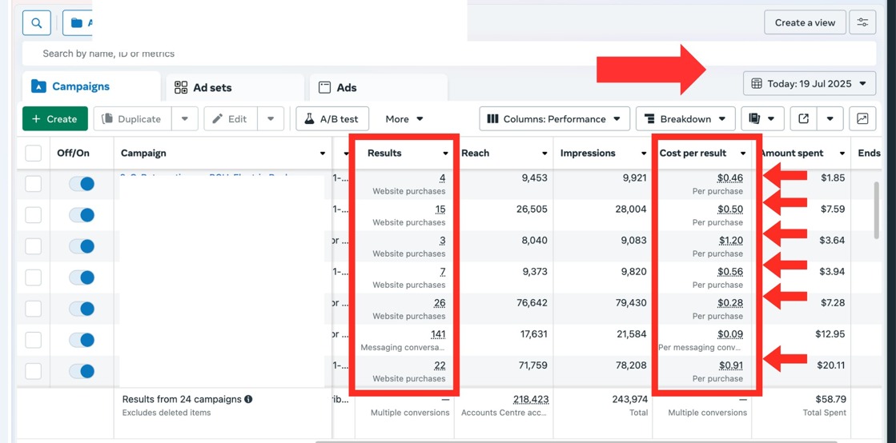Open the view settings sliders icon

coord(862,23)
